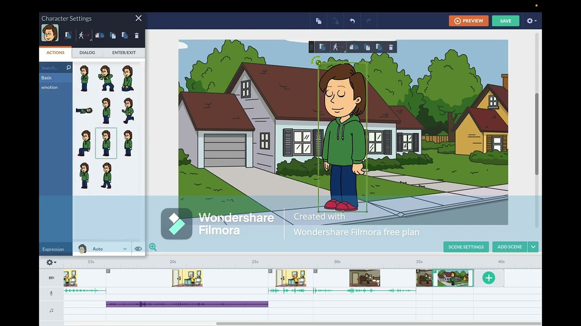Click the ADD SCENE button
The height and width of the screenshot is (326, 581).
(510, 247)
